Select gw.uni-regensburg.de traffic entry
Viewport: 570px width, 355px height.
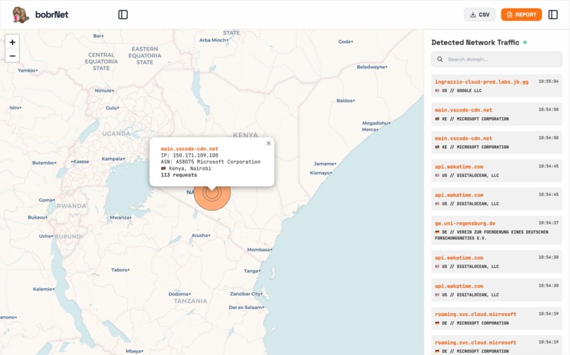tap(496, 230)
